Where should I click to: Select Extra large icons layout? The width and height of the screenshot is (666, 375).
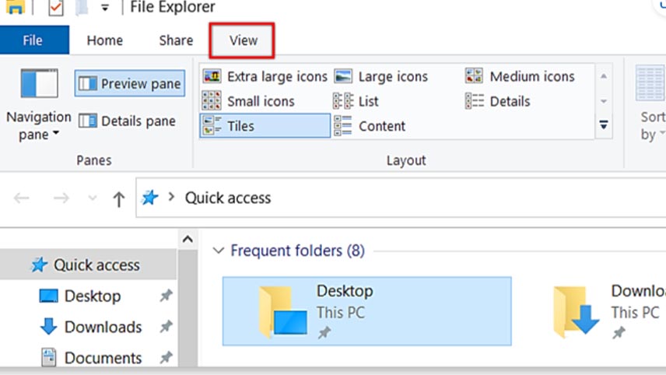pos(265,76)
